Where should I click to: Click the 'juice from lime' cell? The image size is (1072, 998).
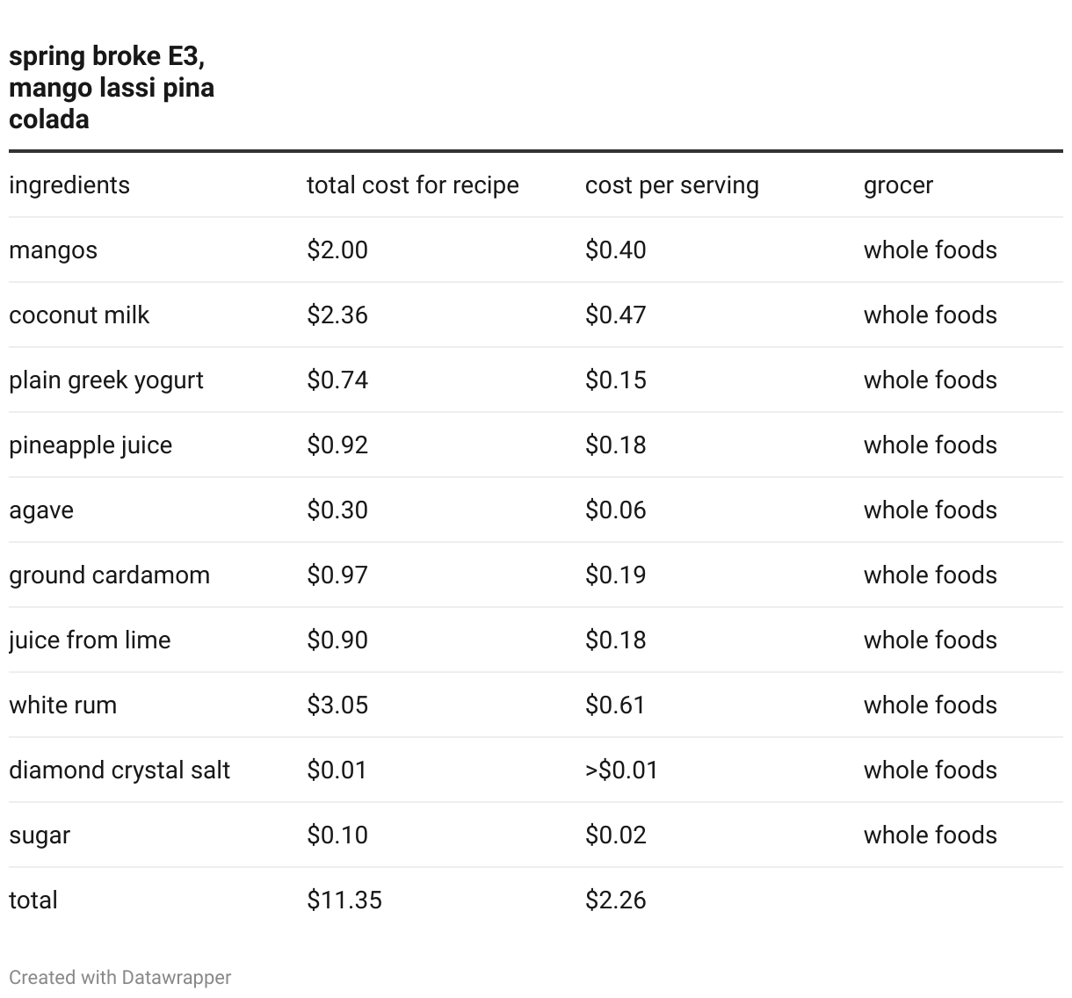(x=90, y=640)
